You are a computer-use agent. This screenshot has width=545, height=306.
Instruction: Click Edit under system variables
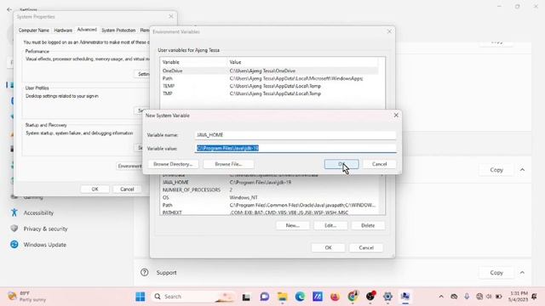pyautogui.click(x=330, y=225)
